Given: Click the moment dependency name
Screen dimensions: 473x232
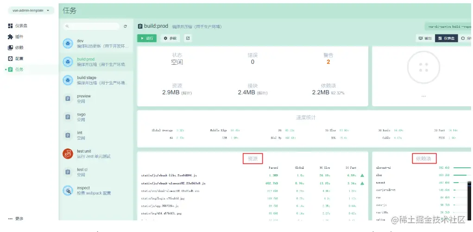Looking at the screenshot, I should point(381,183).
